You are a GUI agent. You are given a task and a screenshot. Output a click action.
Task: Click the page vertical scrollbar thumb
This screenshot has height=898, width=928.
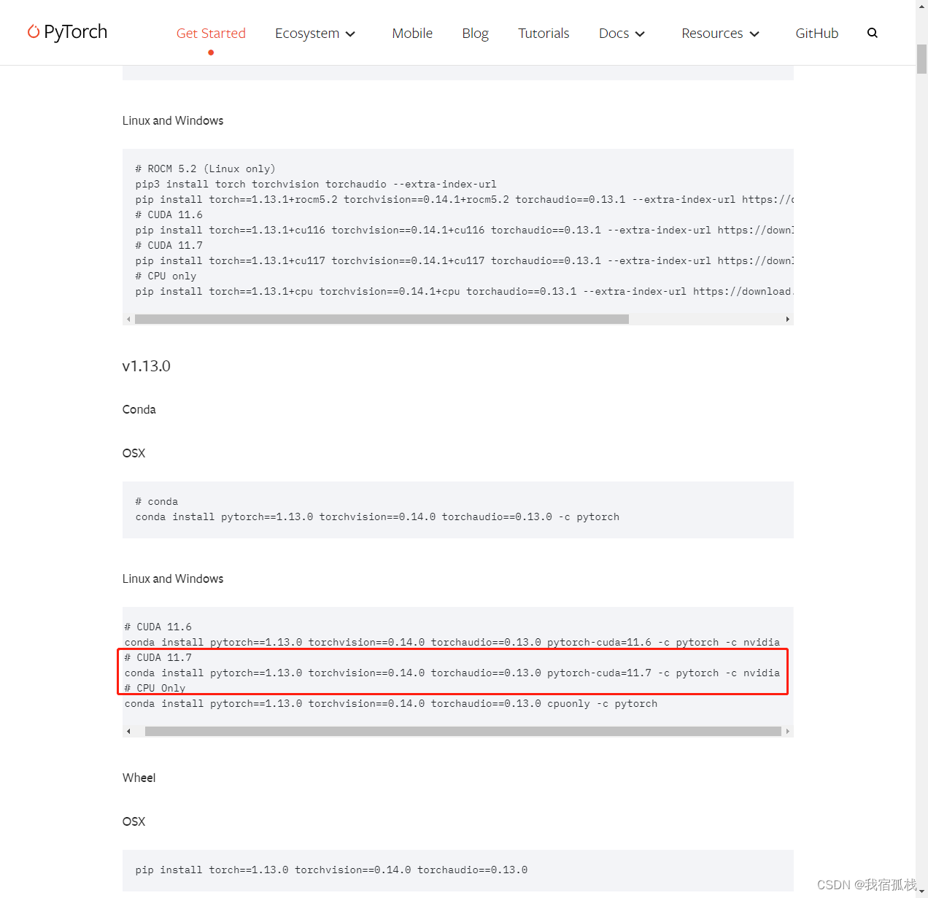(921, 58)
